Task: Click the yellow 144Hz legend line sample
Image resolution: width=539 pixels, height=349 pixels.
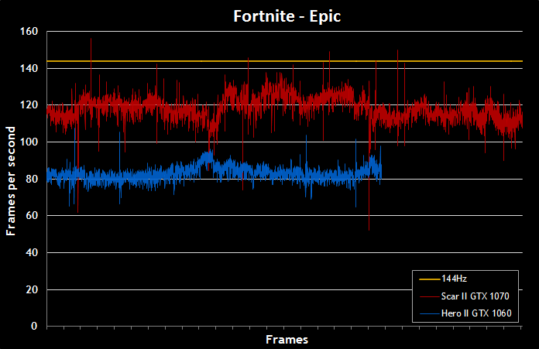Action: (x=430, y=279)
